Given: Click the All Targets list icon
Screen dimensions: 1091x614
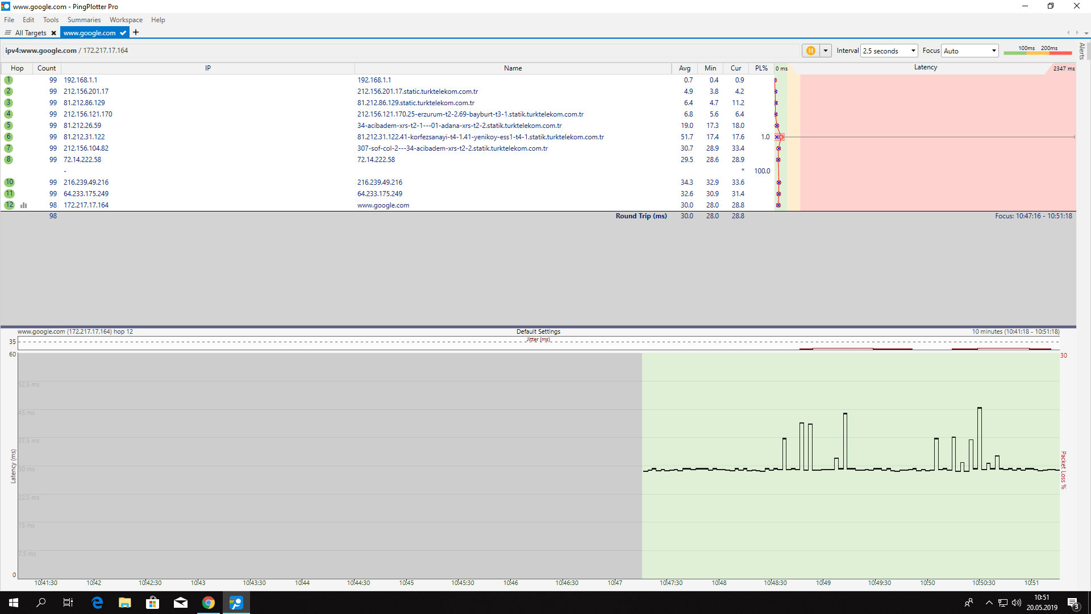Looking at the screenshot, I should coord(8,33).
